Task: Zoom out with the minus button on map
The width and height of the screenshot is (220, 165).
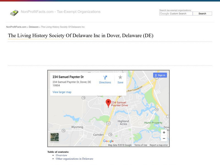Action: [164, 139]
